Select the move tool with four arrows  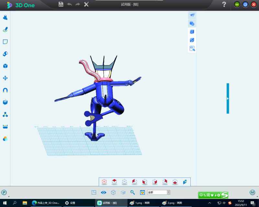click(5, 78)
